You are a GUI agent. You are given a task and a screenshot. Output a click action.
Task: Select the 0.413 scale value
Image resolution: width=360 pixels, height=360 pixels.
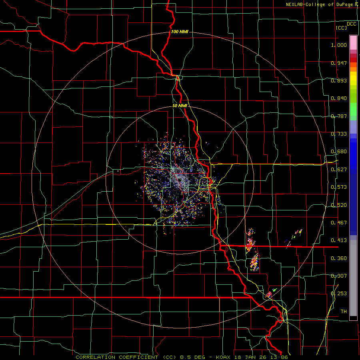(339, 240)
